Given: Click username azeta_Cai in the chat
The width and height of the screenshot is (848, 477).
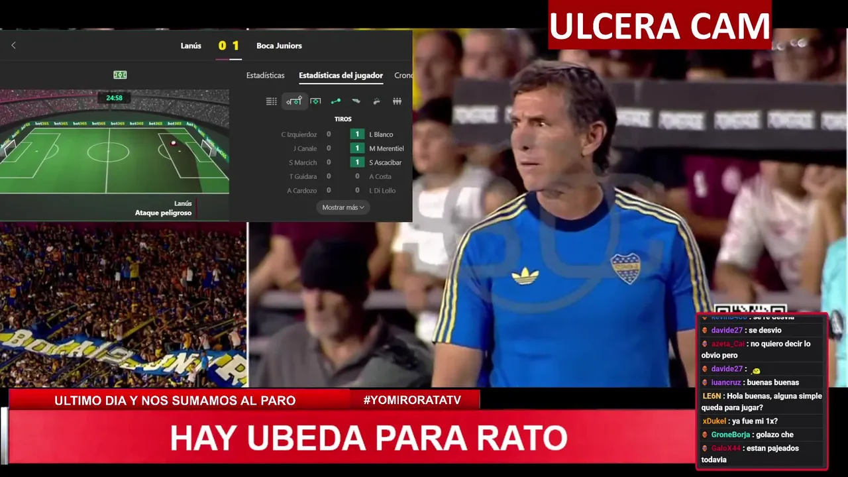Looking at the screenshot, I should click(x=728, y=344).
